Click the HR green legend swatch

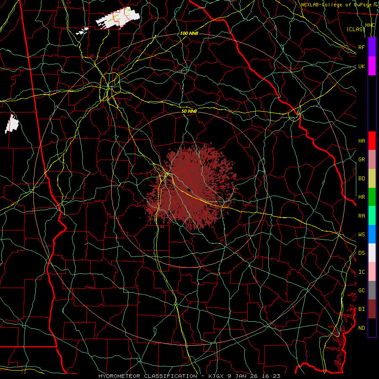tap(372, 197)
